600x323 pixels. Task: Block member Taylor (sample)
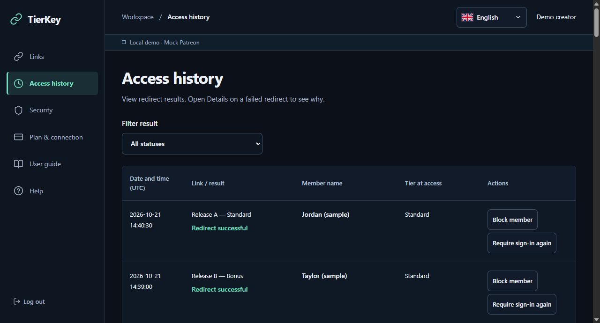tap(512, 281)
